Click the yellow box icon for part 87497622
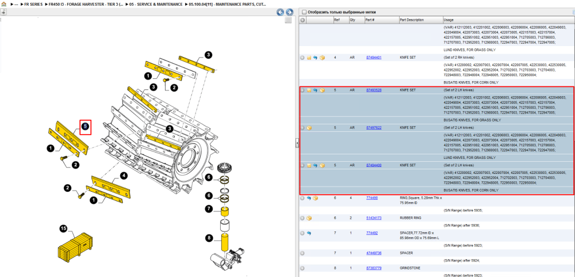This screenshot has height=277, width=575. pyautogui.click(x=309, y=128)
